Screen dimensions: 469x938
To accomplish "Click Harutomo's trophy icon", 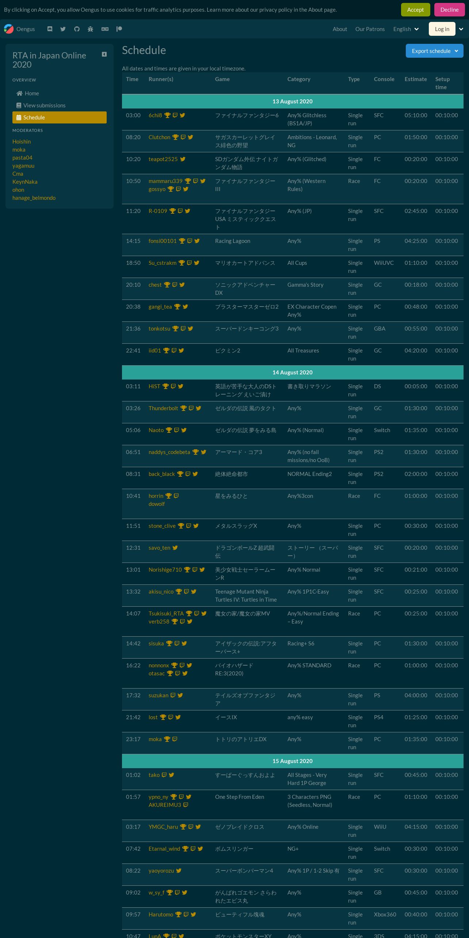I will pyautogui.click(x=178, y=914).
